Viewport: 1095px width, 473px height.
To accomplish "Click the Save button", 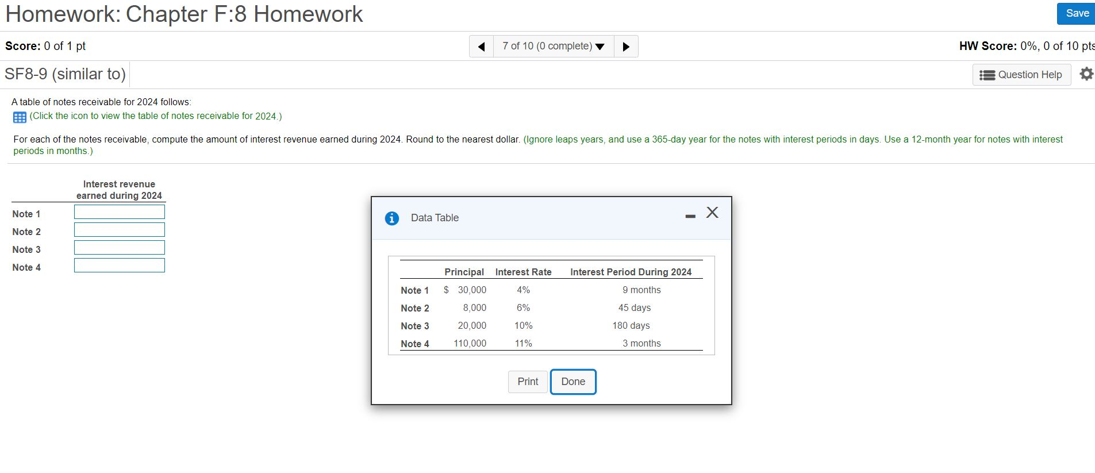I will [1077, 13].
